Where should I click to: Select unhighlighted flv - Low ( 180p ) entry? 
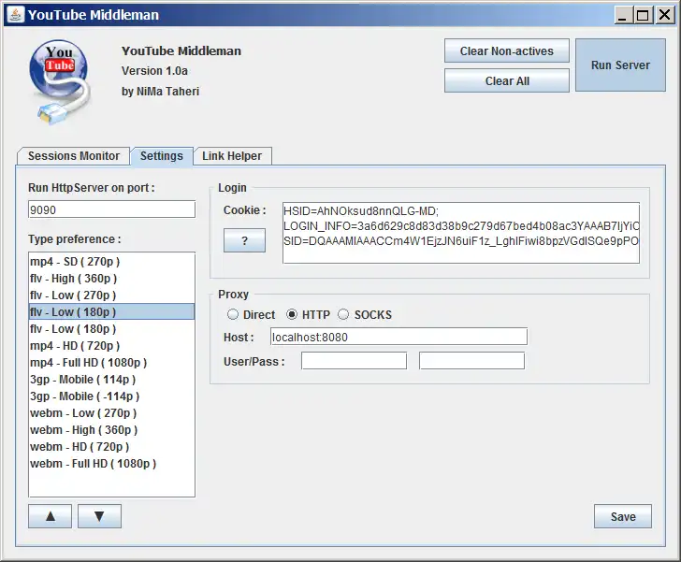(x=111, y=329)
